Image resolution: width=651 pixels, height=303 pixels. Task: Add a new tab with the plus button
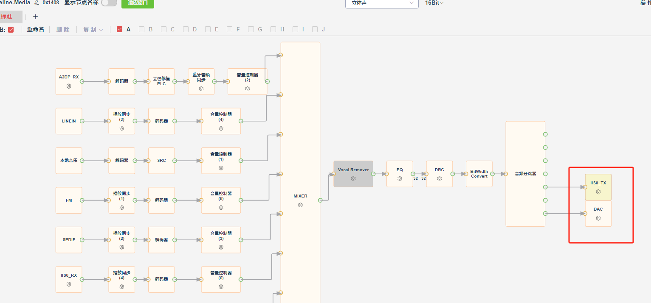pos(35,17)
